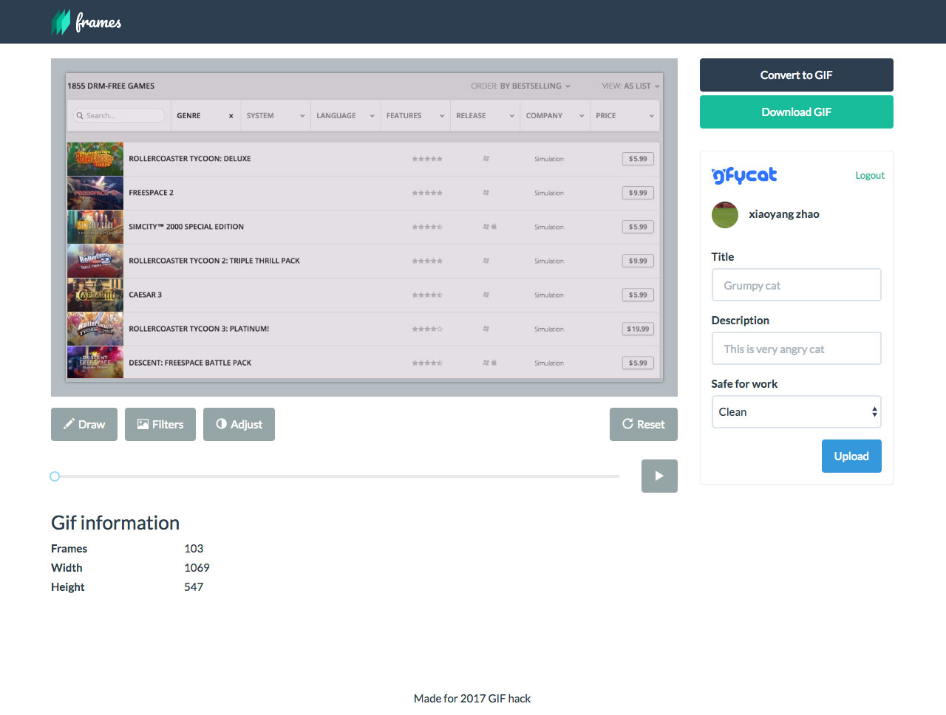Image resolution: width=946 pixels, height=715 pixels.
Task: Focus the Title input field
Action: (x=797, y=285)
